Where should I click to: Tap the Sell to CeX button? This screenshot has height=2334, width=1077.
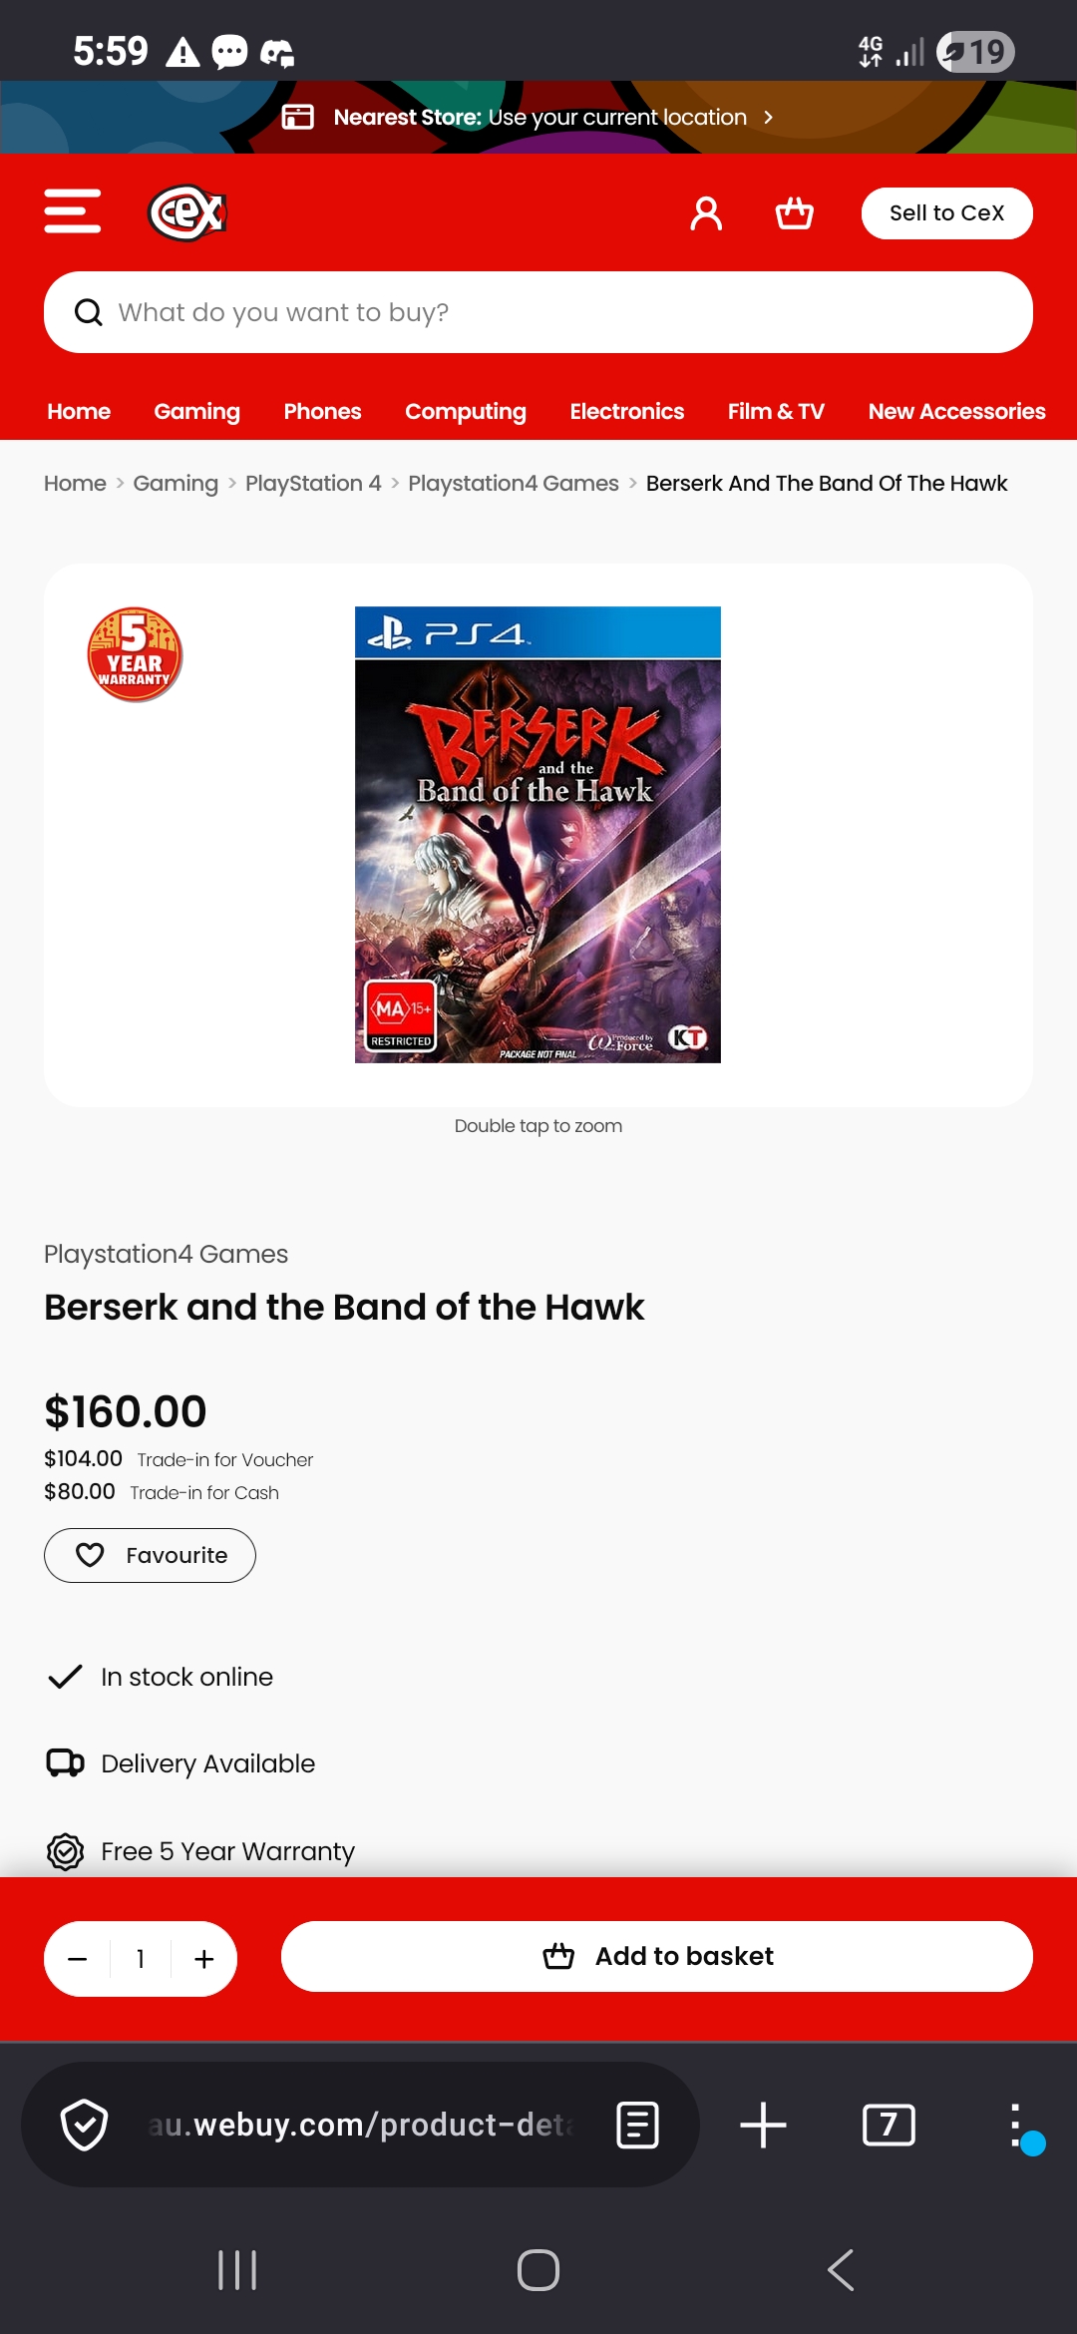[947, 213]
